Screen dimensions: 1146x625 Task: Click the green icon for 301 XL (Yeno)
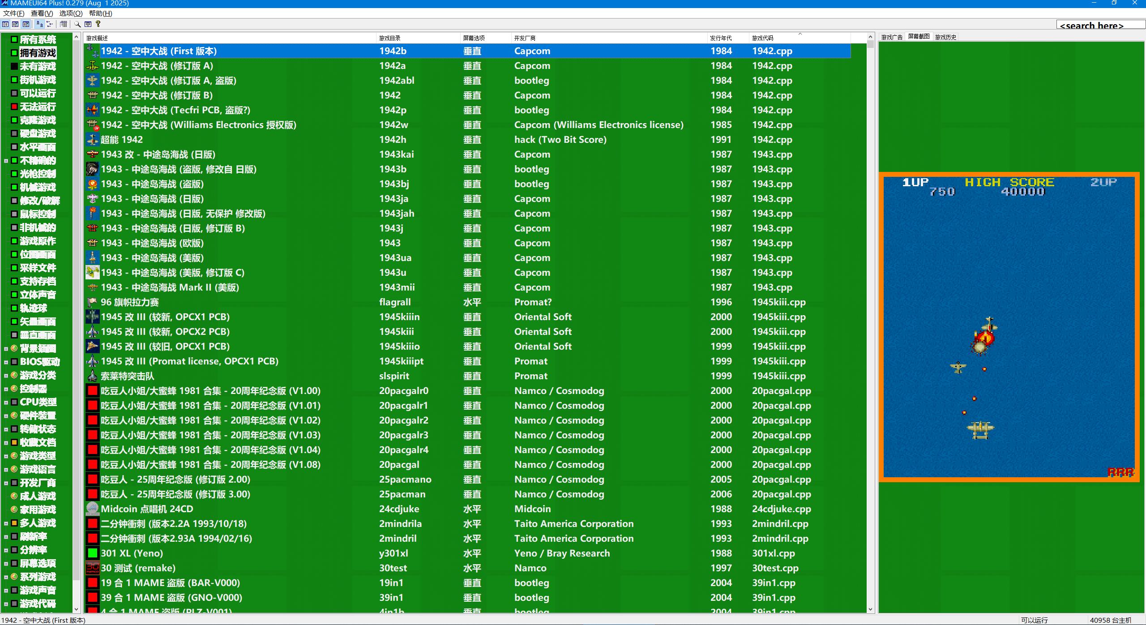point(93,553)
